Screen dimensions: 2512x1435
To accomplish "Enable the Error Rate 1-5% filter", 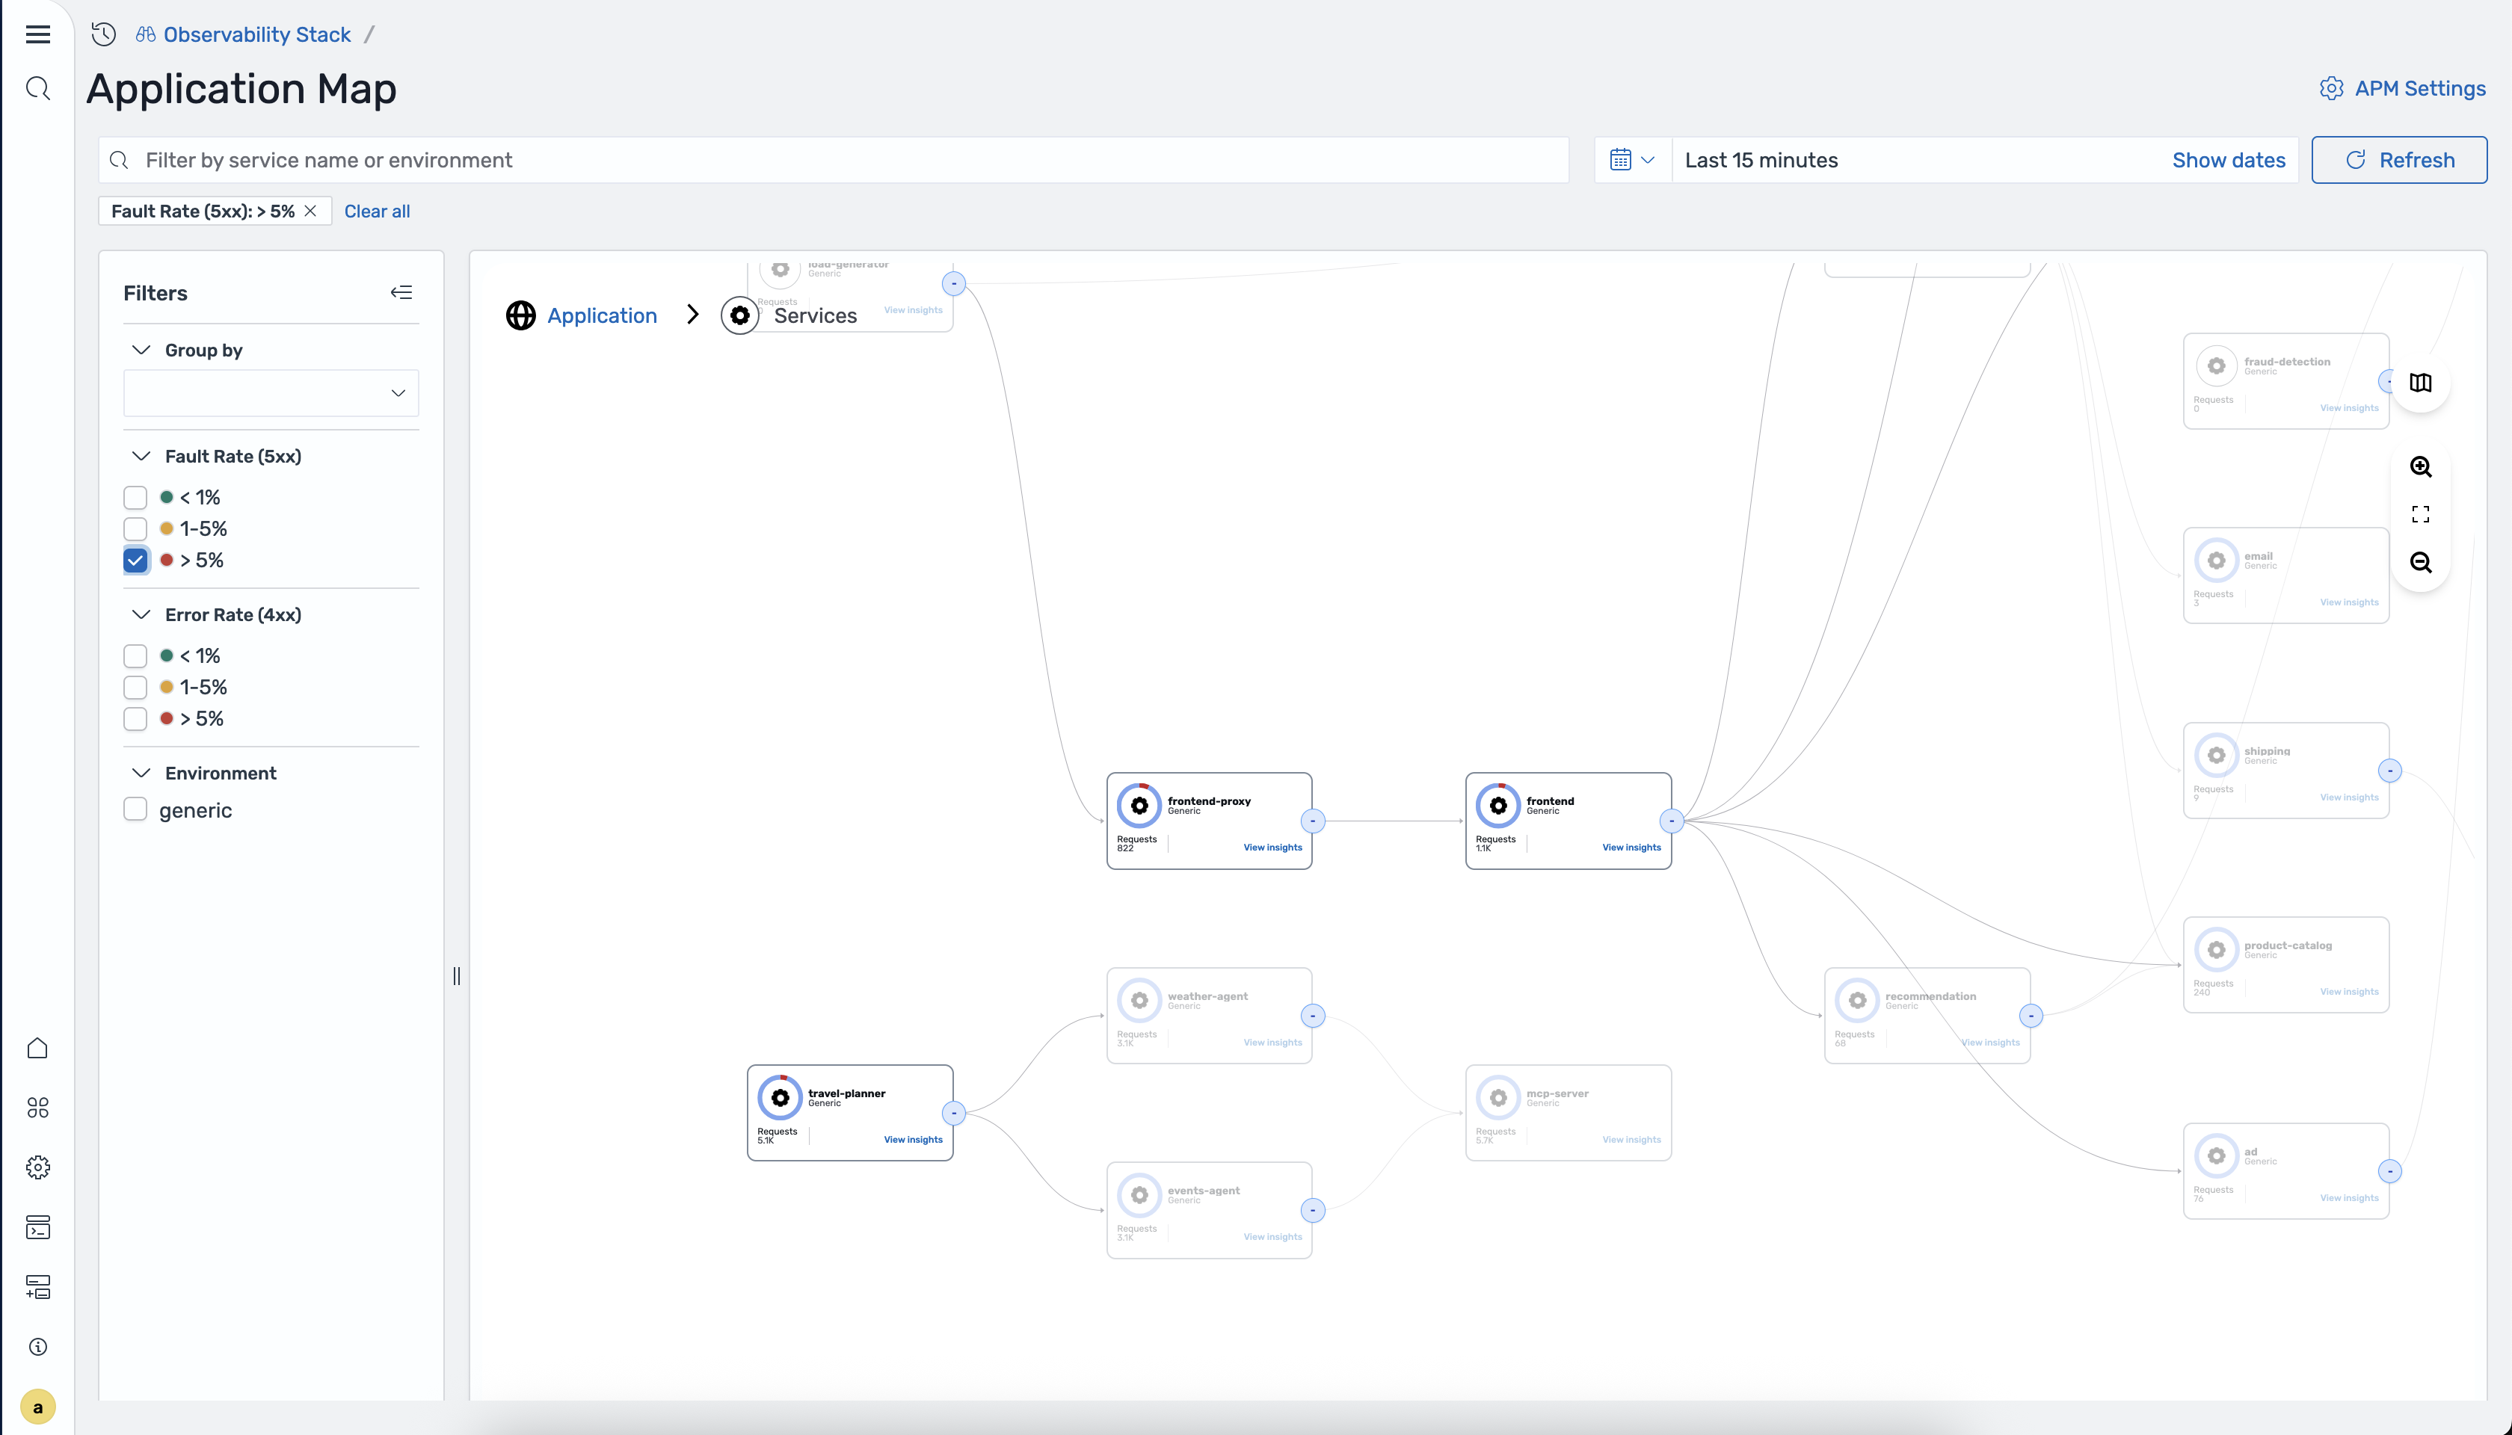I will tap(135, 687).
